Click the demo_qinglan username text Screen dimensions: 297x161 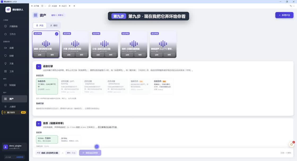15,146
